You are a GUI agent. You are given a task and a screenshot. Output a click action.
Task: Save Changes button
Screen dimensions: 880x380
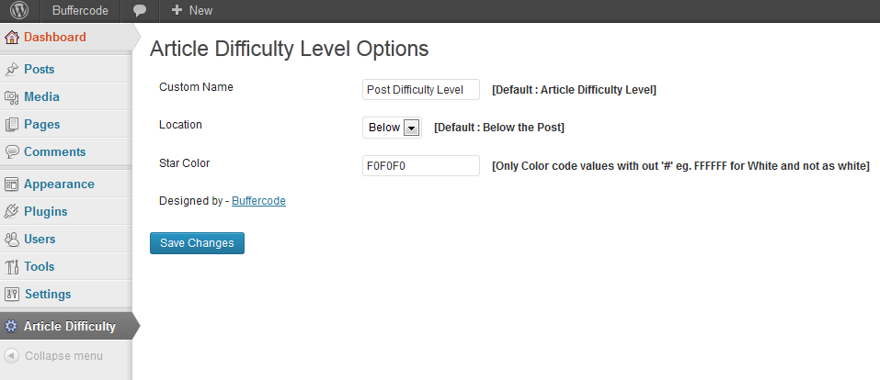(x=197, y=243)
